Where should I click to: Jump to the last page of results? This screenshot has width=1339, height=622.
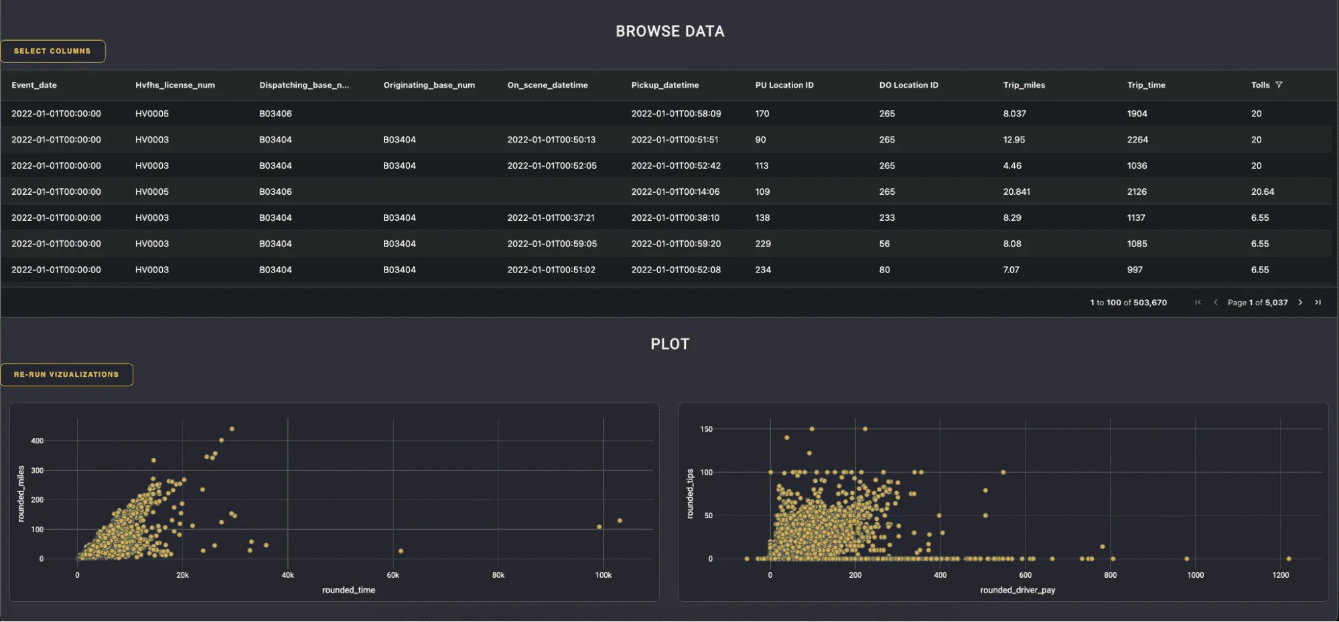tap(1318, 303)
